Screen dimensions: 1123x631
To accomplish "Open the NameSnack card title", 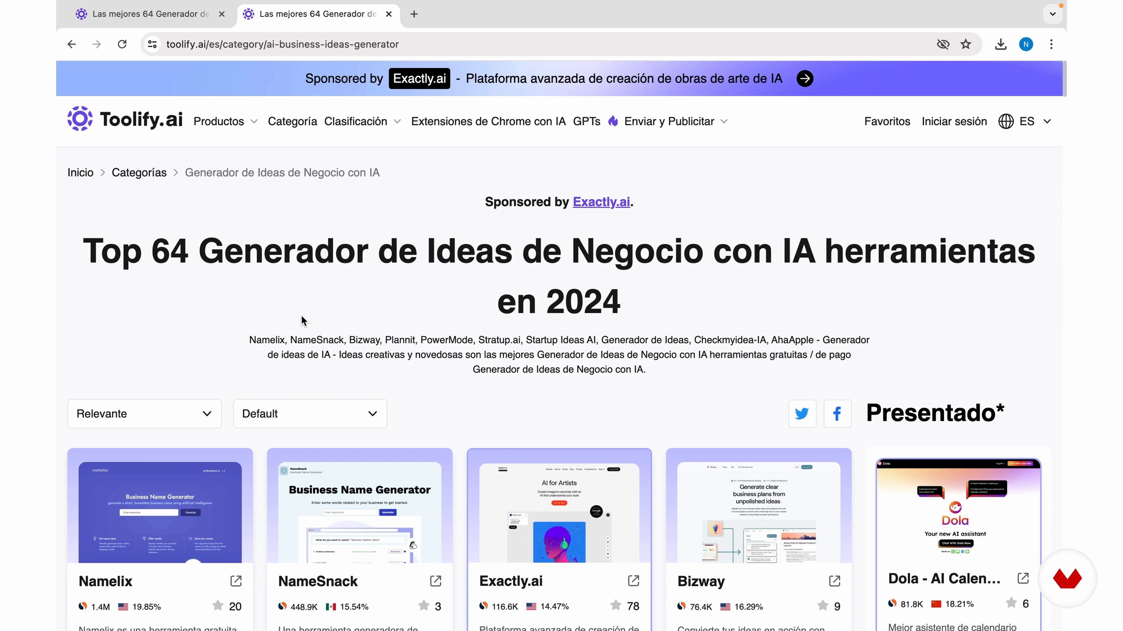I will click(x=318, y=581).
